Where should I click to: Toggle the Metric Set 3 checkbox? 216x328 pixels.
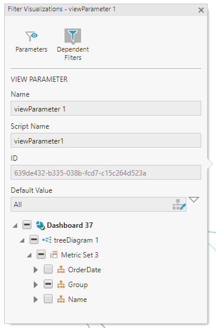41,254
